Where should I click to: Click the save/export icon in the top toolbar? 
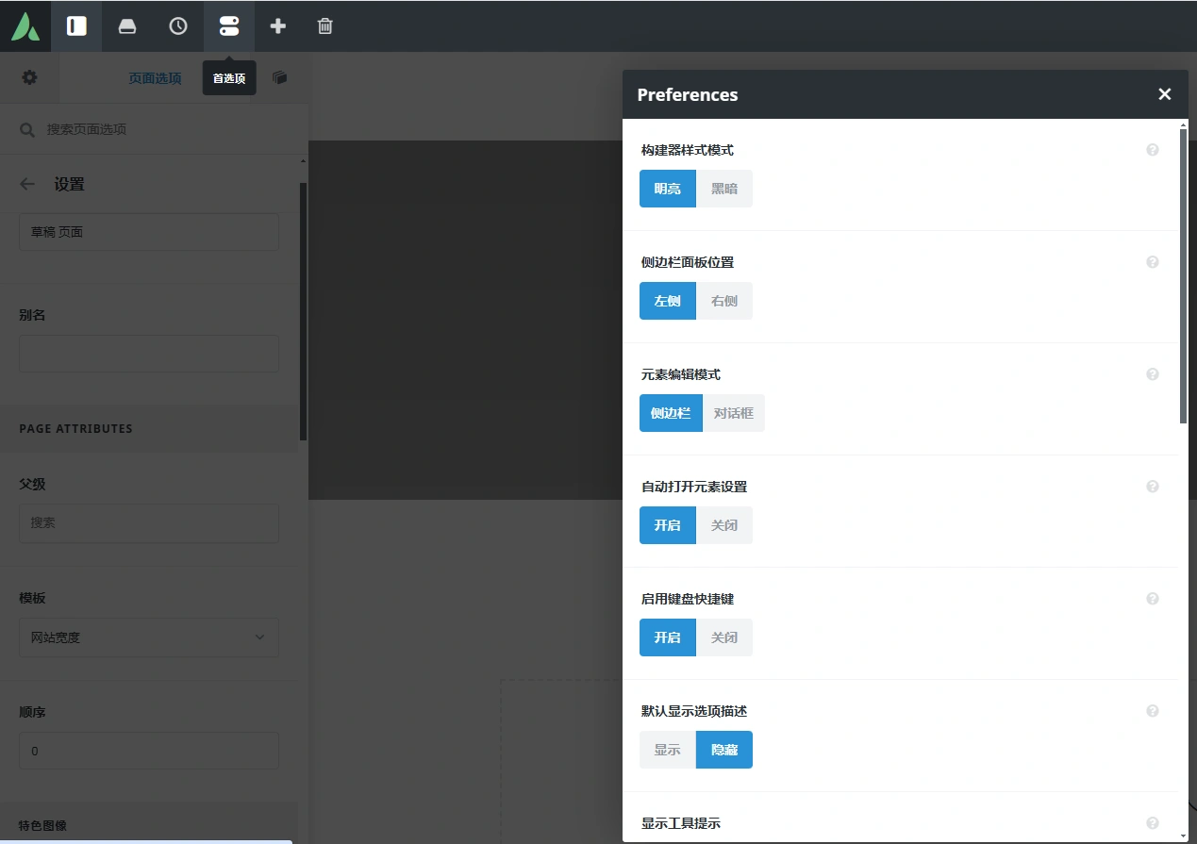click(x=127, y=25)
